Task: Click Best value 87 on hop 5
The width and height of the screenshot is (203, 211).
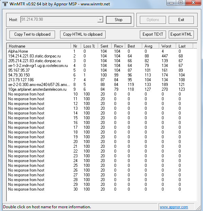Action: [130, 70]
